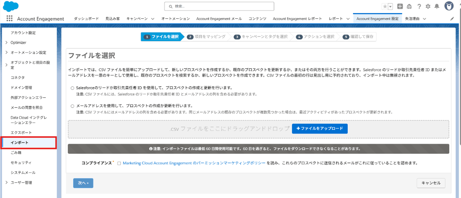
Task: Click wizard step 4 アクションを選択
Action: pyautogui.click(x=316, y=37)
